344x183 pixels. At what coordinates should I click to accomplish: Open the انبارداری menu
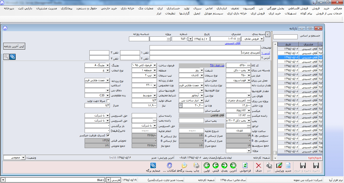coord(222,8)
